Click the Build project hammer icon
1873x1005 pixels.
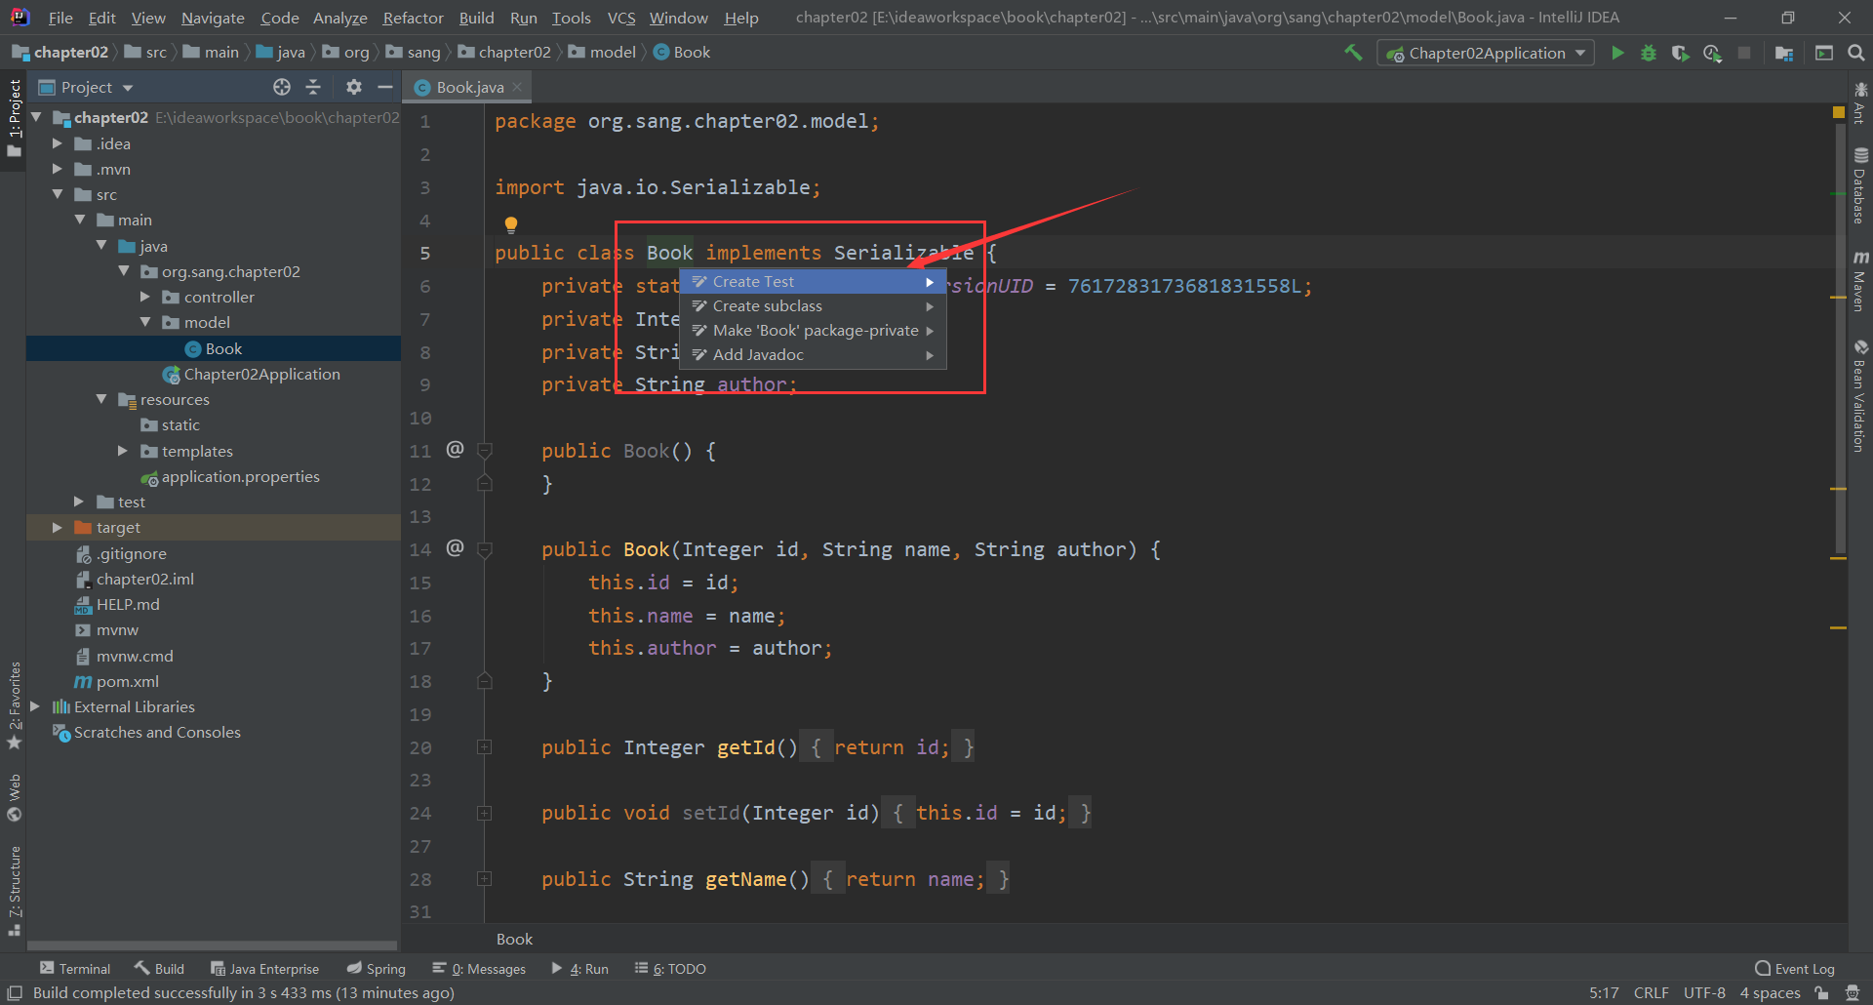point(1353,53)
